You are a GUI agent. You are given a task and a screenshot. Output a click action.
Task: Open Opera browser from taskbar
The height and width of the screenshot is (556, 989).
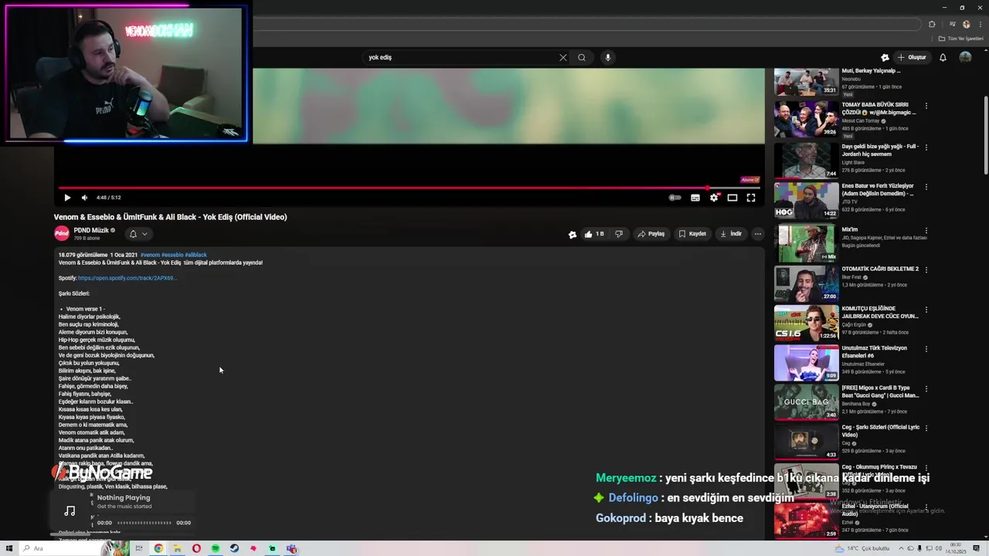[196, 549]
